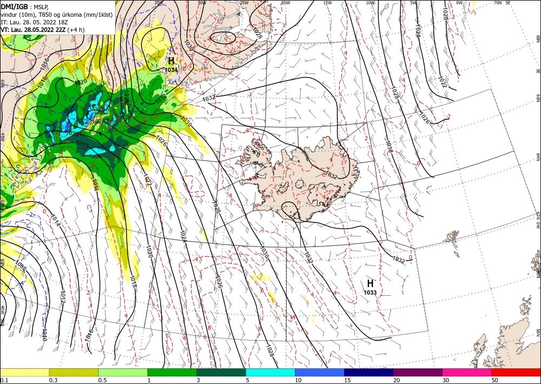Click the 70N label at top edge
This screenshot has width=541, height=384.
(498, 3)
